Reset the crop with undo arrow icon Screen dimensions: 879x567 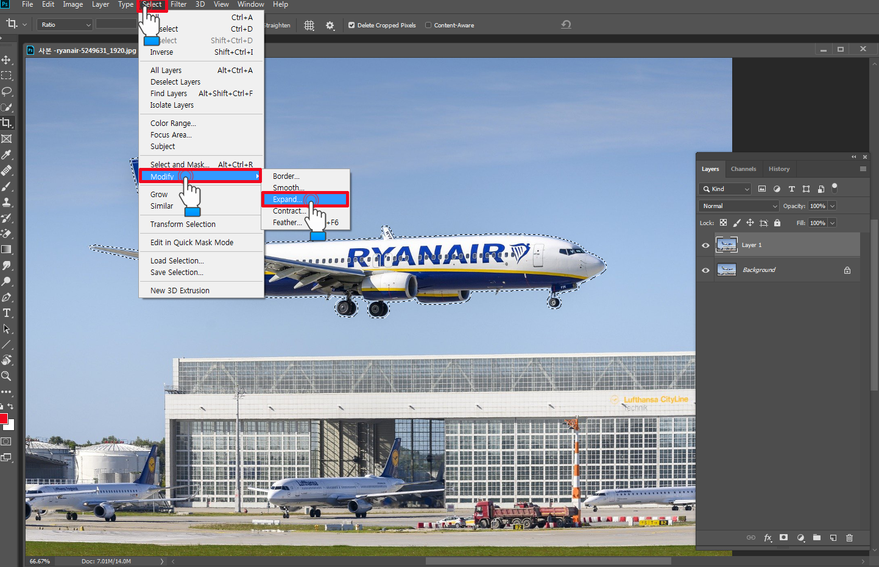point(566,25)
